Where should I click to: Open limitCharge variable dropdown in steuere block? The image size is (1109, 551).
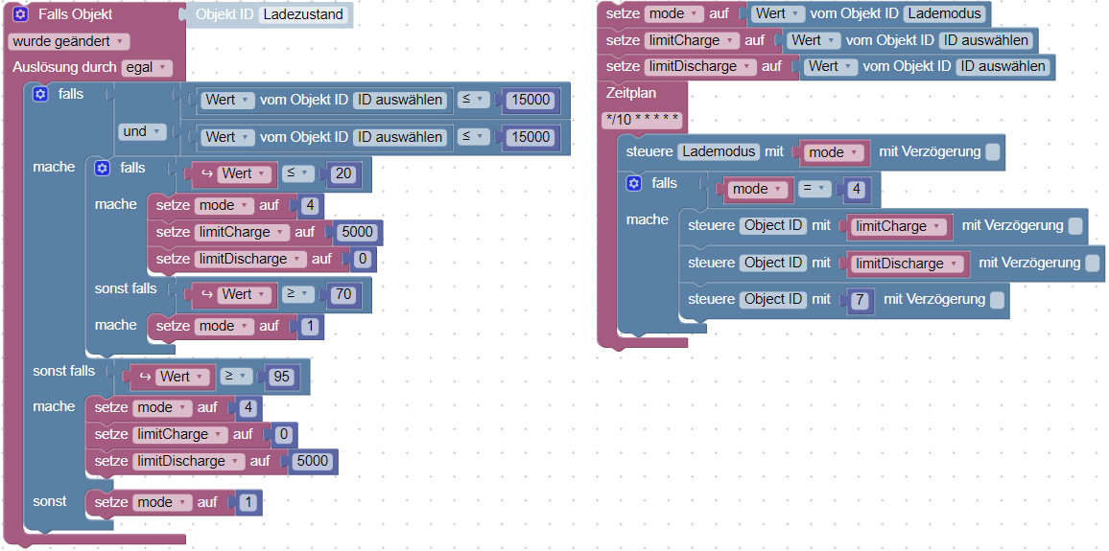tap(900, 226)
